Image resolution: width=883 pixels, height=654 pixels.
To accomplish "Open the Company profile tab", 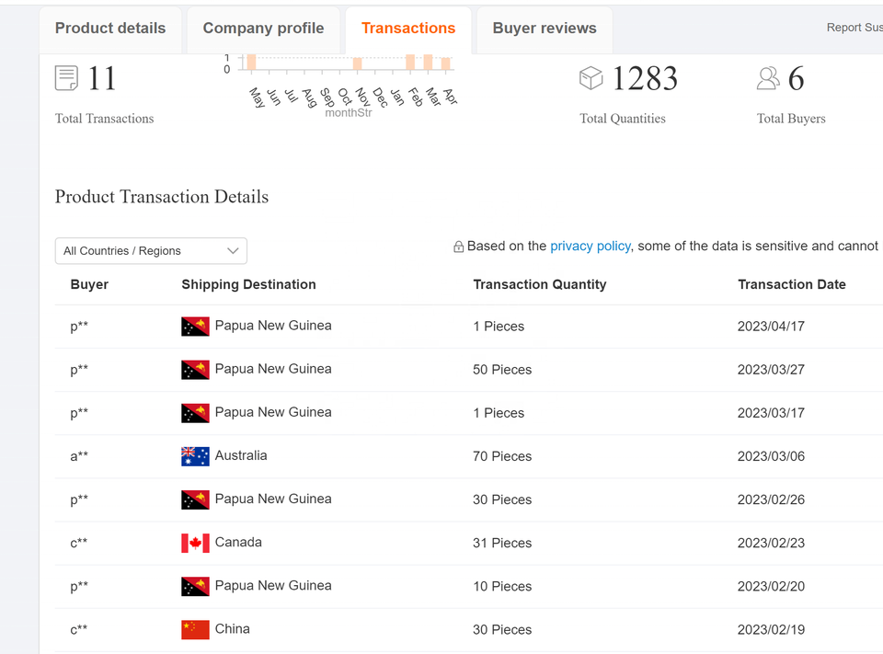I will pyautogui.click(x=263, y=29).
